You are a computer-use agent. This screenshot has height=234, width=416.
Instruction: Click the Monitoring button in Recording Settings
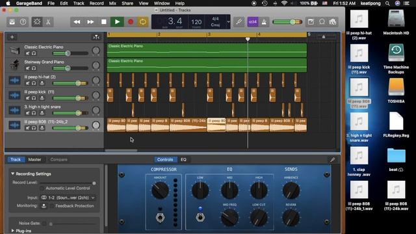tap(44, 206)
